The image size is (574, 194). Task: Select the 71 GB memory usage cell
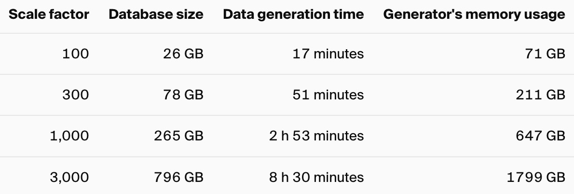[545, 54]
